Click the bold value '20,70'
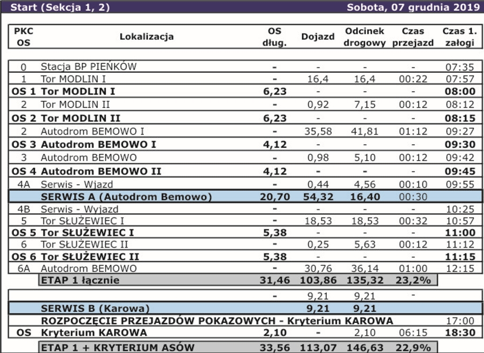Screen dimensions: 484x353 point(275,197)
